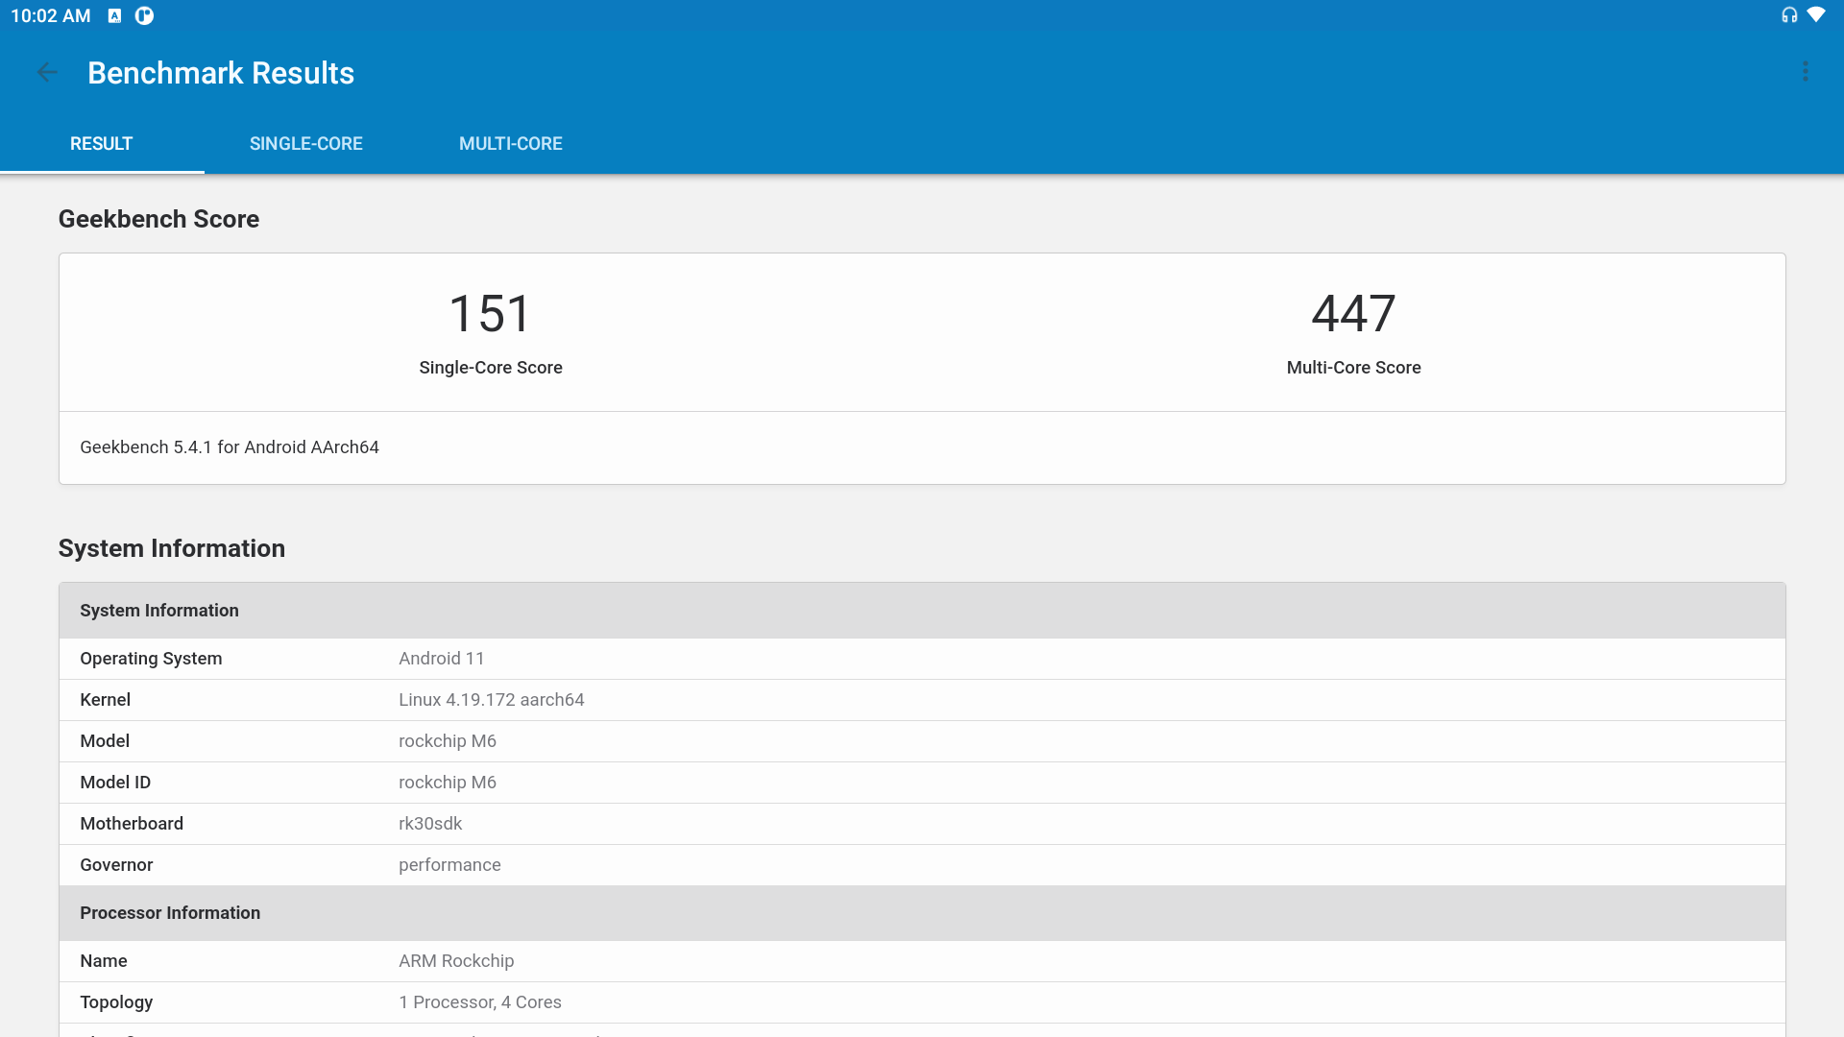
Task: Select the Linux 4.19.172 aarch64 value
Action: coord(492,700)
